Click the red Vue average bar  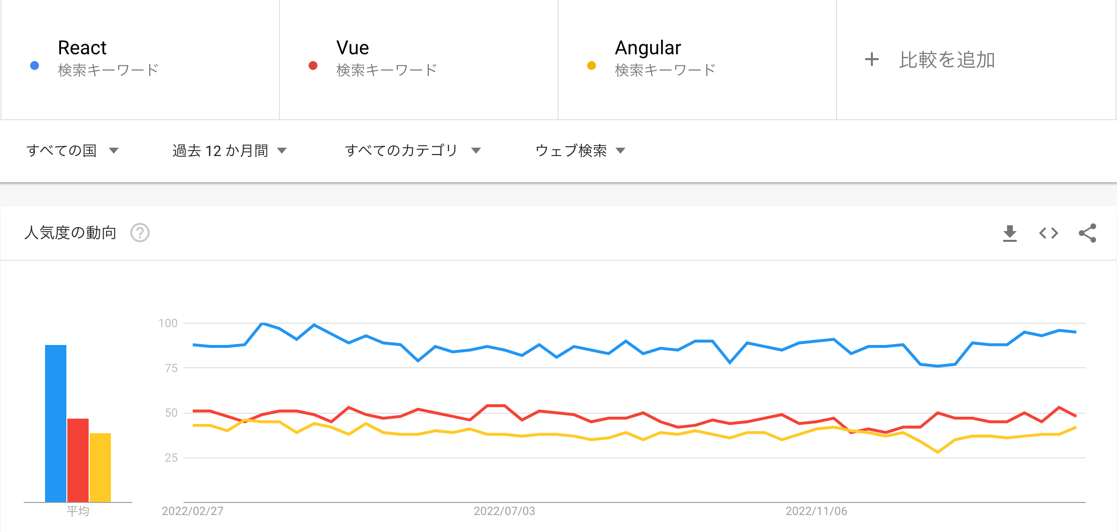pyautogui.click(x=78, y=460)
